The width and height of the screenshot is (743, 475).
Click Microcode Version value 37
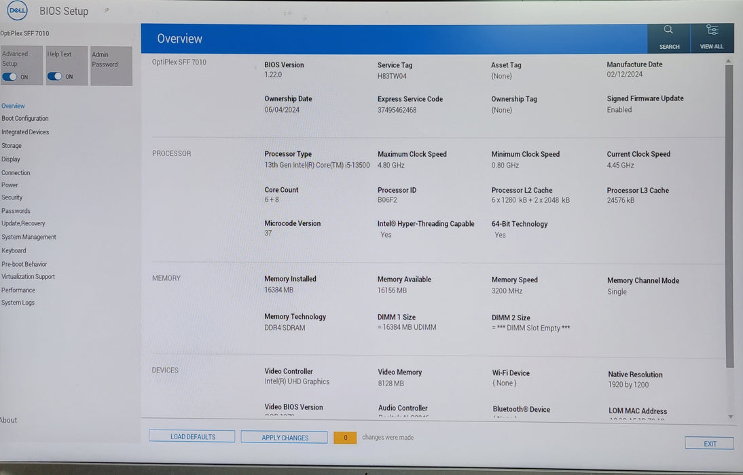(x=268, y=233)
